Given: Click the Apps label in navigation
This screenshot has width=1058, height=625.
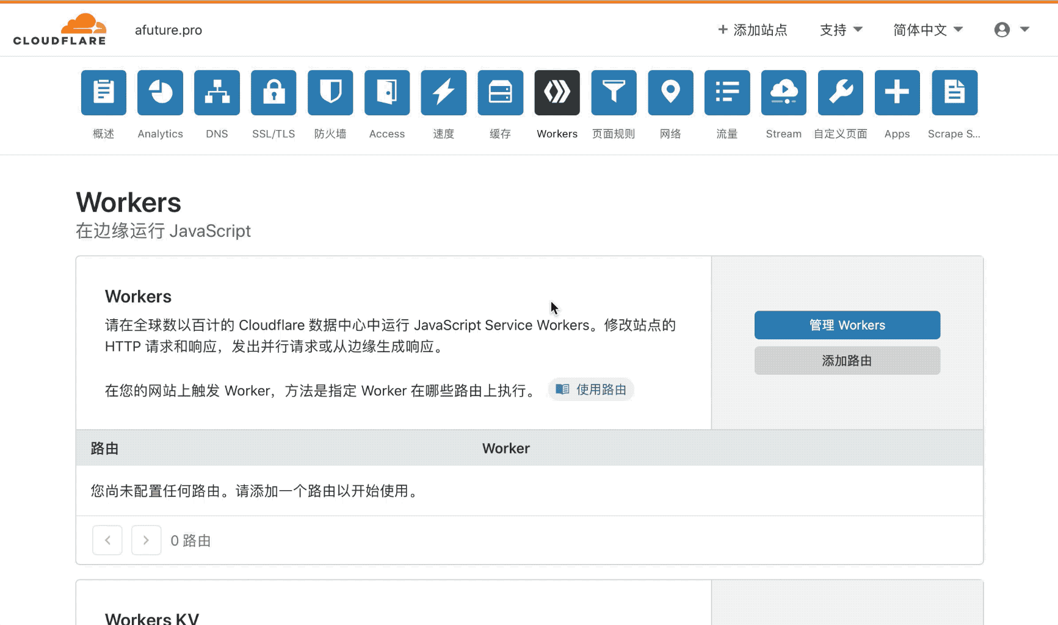Looking at the screenshot, I should coord(897,134).
